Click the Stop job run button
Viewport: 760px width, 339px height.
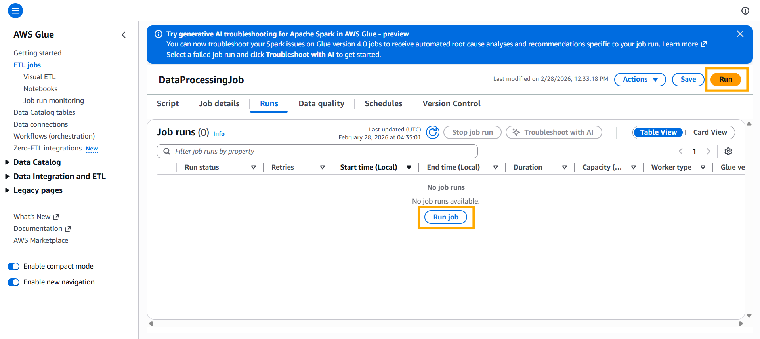(472, 132)
